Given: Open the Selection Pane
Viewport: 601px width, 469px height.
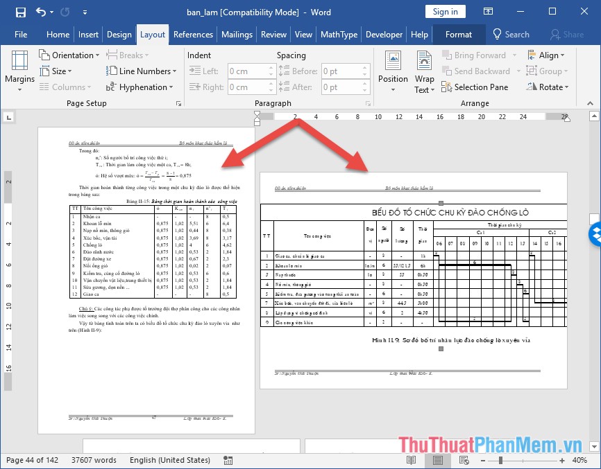Looking at the screenshot, I should coord(475,87).
